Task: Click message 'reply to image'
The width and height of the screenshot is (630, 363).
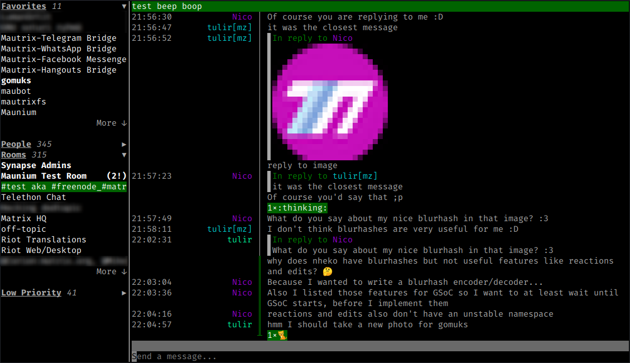Action: [x=302, y=166]
